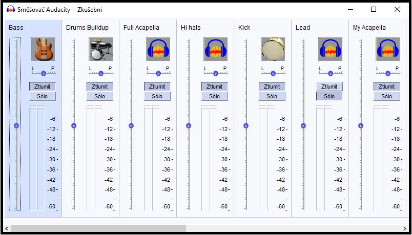
Task: Click the left scrollbar arrow
Action: pos(7,228)
